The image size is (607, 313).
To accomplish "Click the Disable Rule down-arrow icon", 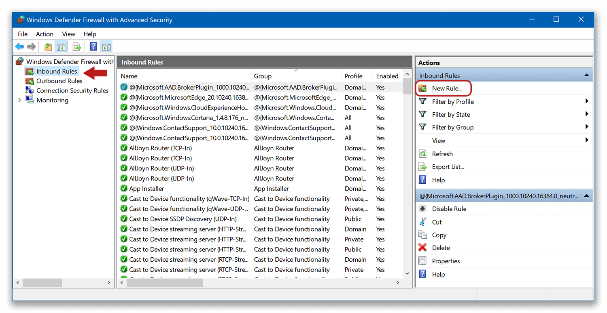I will [x=422, y=209].
